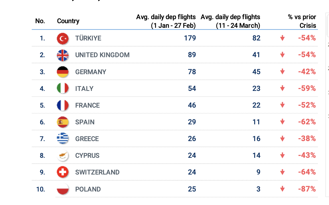This screenshot has height=205, width=329.
Task: Click the 11 - 24 March column header
Action: pos(231,21)
